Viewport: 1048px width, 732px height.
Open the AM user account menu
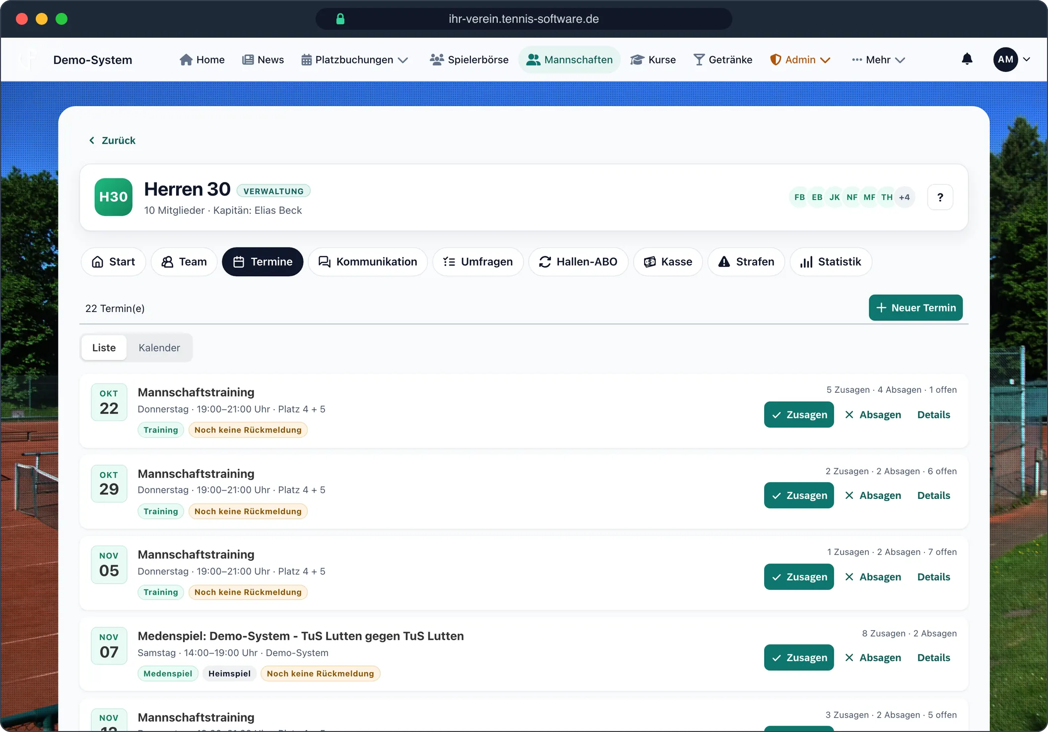[x=1011, y=60]
